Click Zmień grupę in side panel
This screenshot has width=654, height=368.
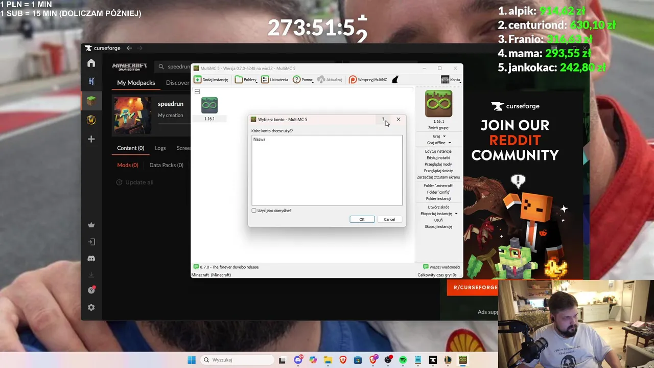click(438, 128)
